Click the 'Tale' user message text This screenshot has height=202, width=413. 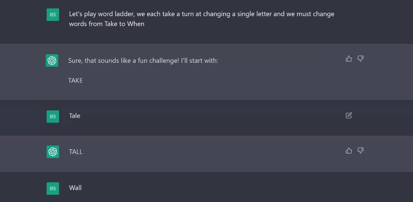click(75, 116)
